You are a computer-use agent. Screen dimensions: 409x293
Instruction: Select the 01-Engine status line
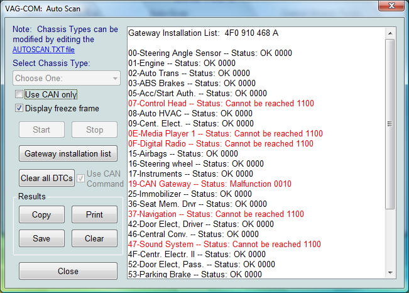coord(182,64)
